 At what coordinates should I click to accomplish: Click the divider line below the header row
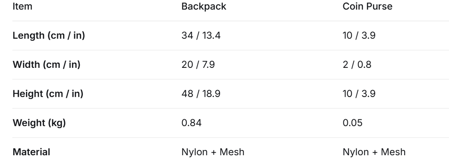point(231,21)
